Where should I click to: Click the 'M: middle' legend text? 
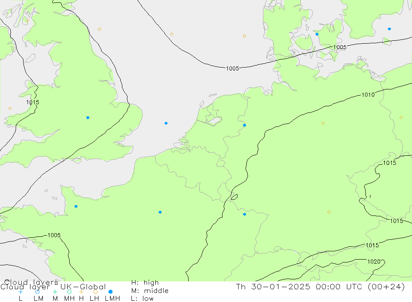click(150, 291)
